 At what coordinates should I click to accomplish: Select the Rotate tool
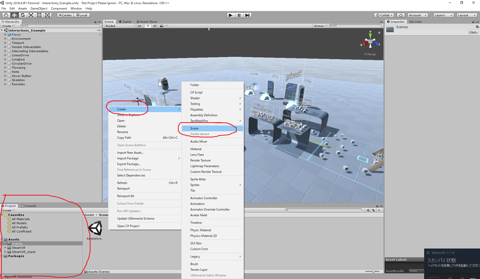[x=22, y=15]
